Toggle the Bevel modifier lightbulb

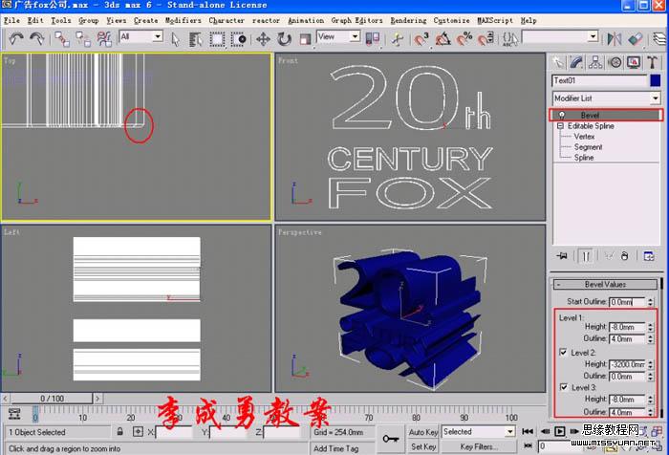561,115
